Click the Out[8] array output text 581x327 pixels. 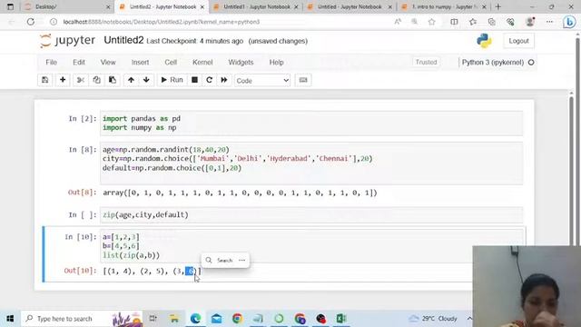240,193
